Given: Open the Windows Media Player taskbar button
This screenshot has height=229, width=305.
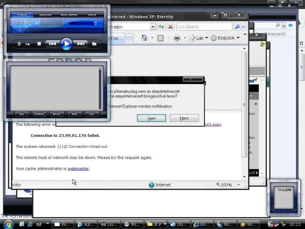Looking at the screenshot, I should (132, 224).
